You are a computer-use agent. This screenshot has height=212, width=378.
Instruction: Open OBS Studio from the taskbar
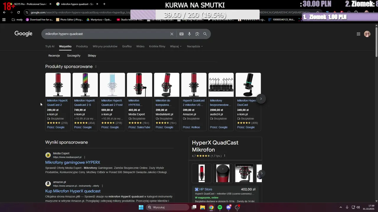237,207
